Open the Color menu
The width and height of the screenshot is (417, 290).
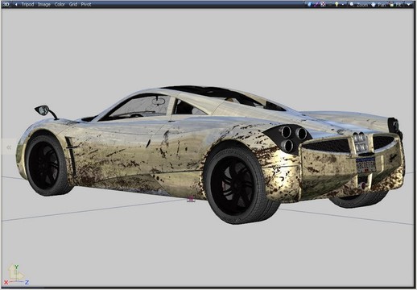[60, 4]
